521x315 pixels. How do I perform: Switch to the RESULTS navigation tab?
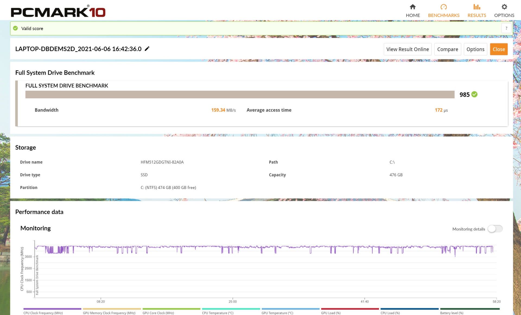477,11
